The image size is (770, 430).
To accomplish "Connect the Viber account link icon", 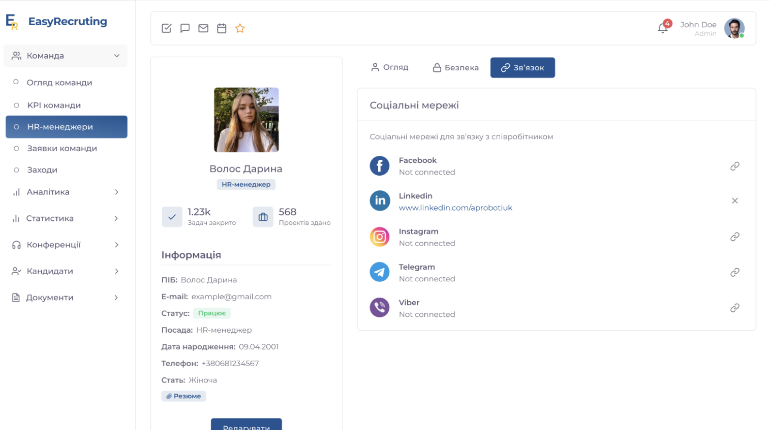I will 735,307.
